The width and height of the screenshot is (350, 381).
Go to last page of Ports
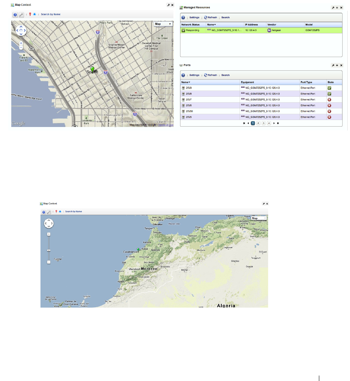(x=278, y=123)
